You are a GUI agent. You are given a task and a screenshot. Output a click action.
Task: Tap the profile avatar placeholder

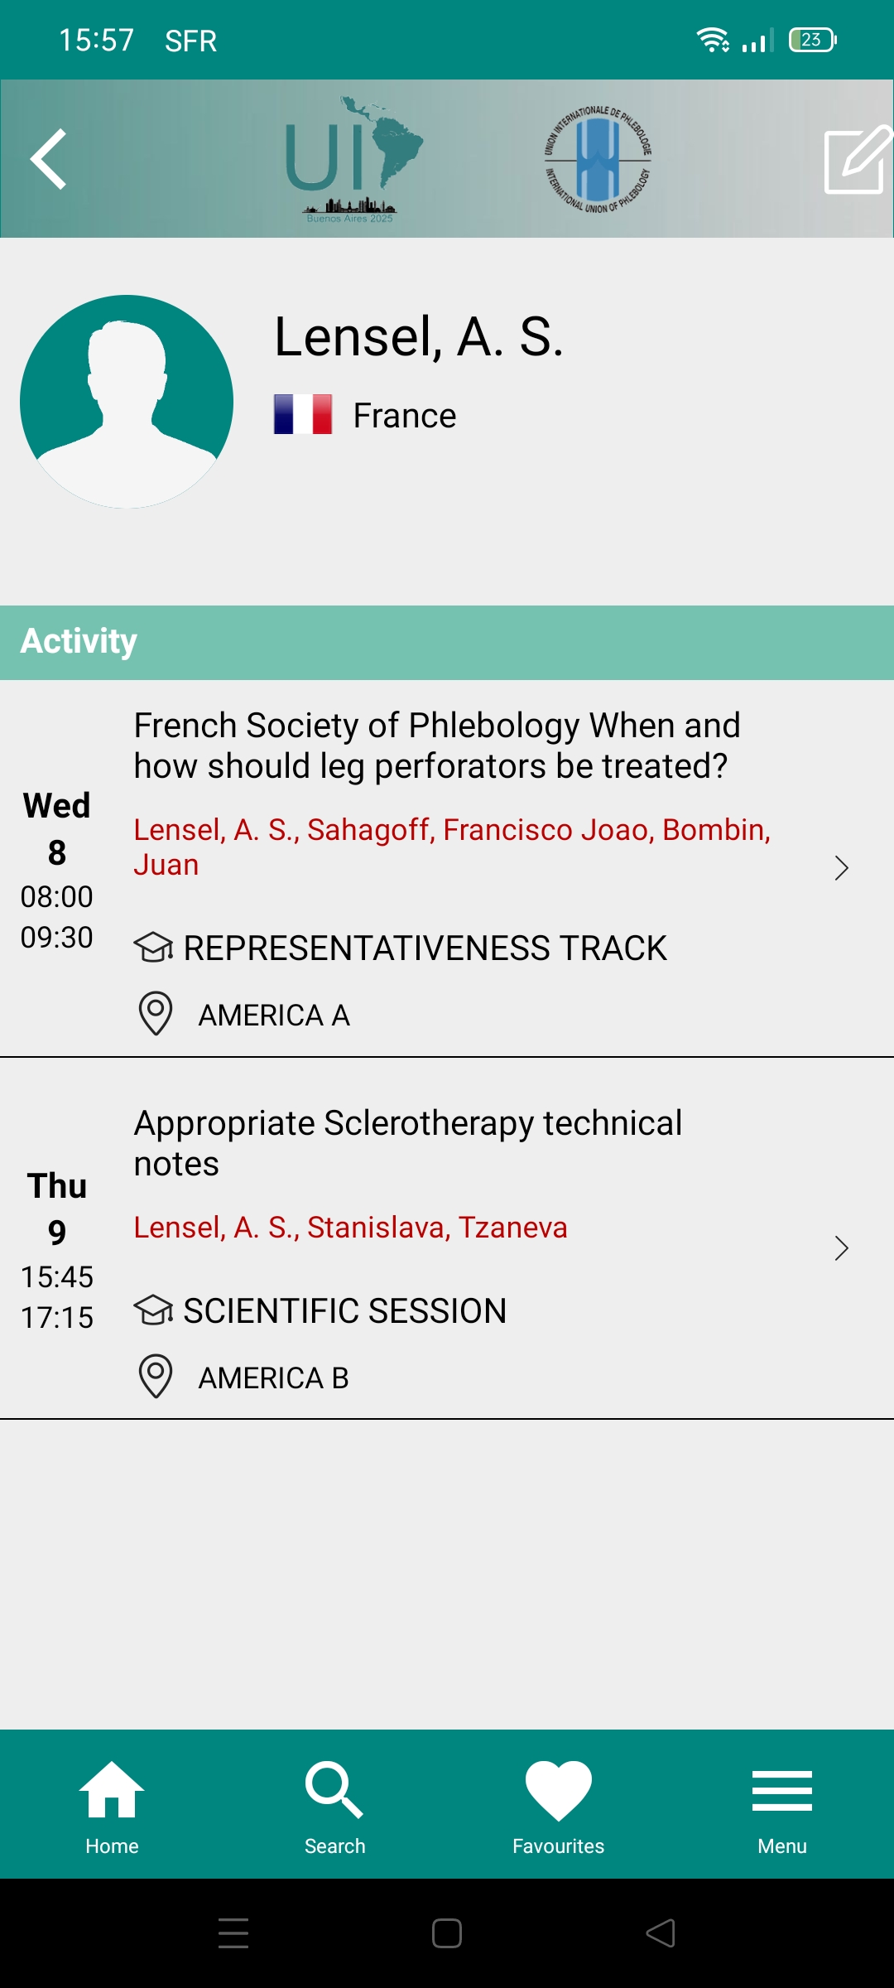(127, 402)
